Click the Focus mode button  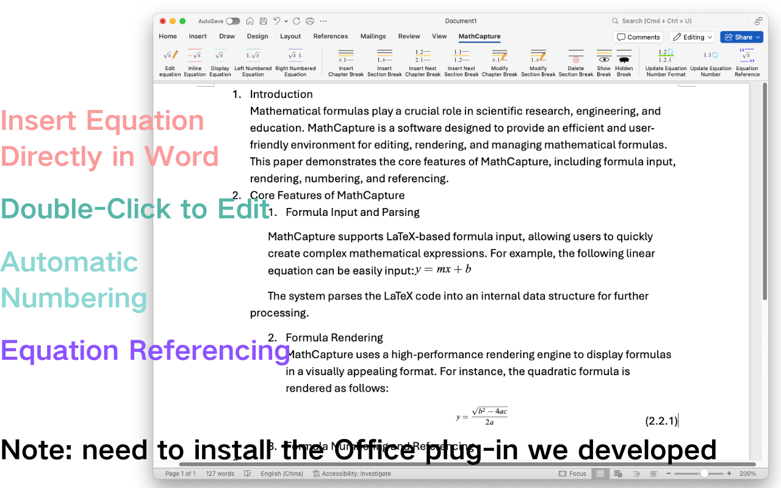[x=572, y=473]
